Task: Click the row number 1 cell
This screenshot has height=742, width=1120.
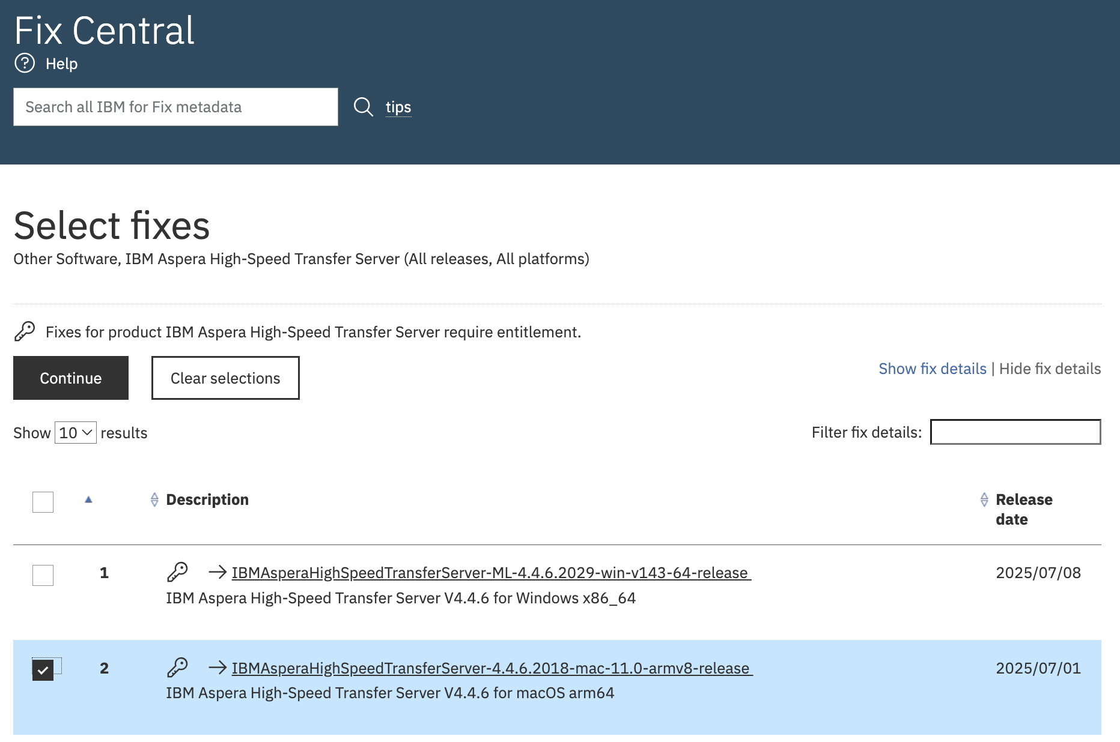Action: coord(104,573)
